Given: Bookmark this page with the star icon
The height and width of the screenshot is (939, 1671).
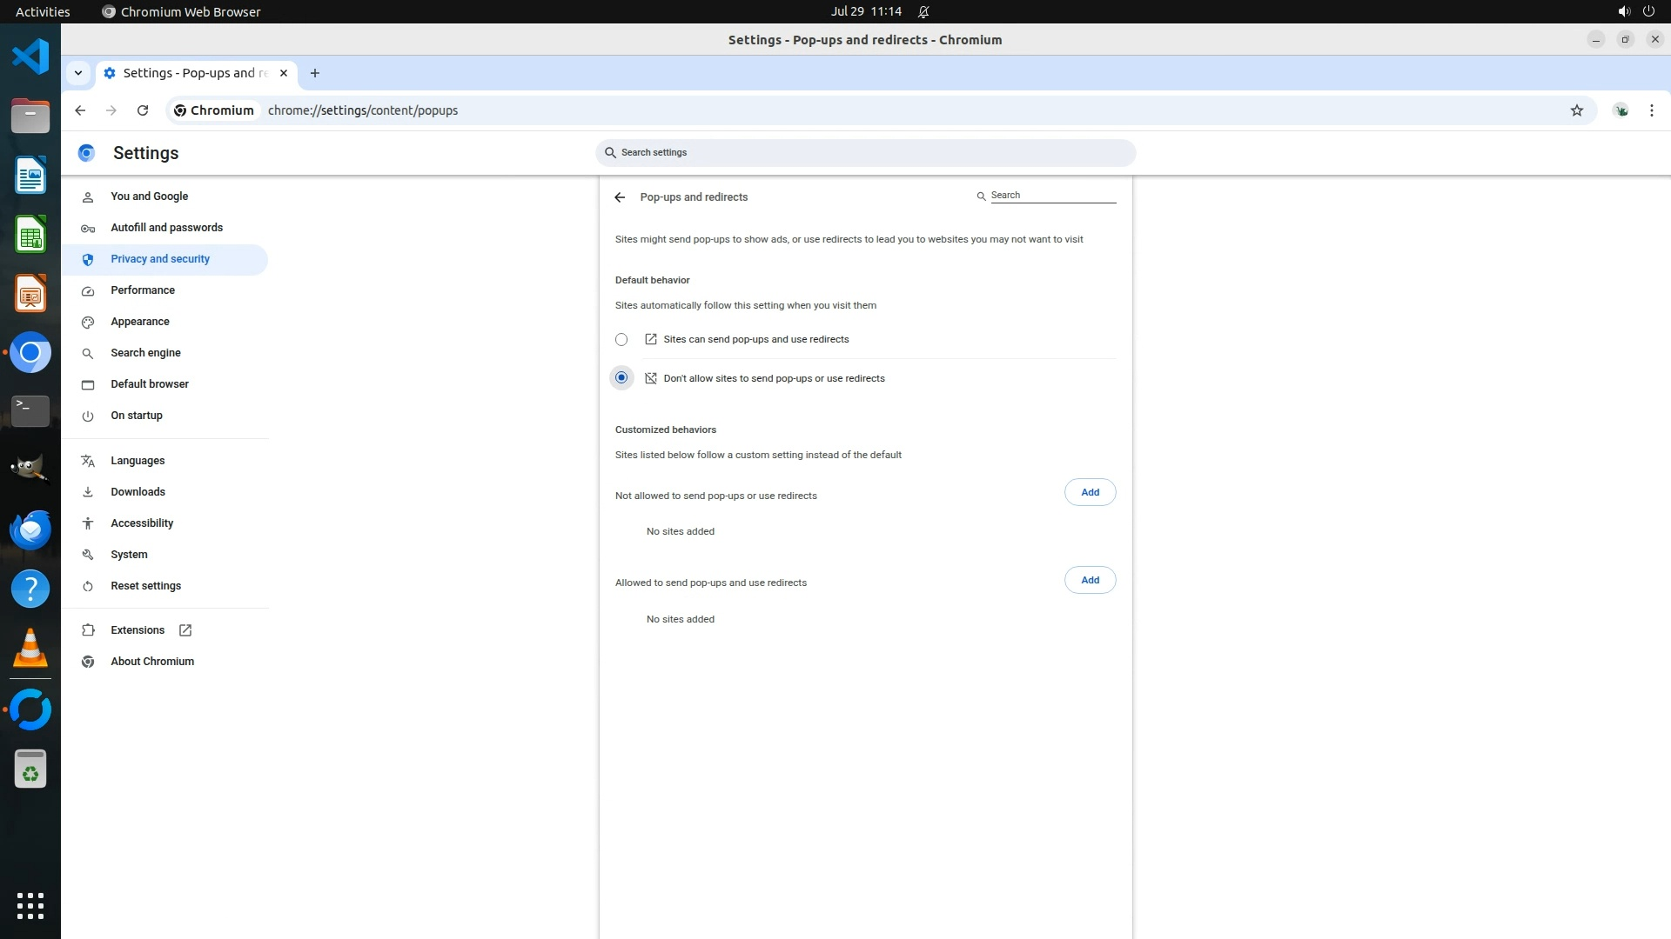Looking at the screenshot, I should [1576, 110].
